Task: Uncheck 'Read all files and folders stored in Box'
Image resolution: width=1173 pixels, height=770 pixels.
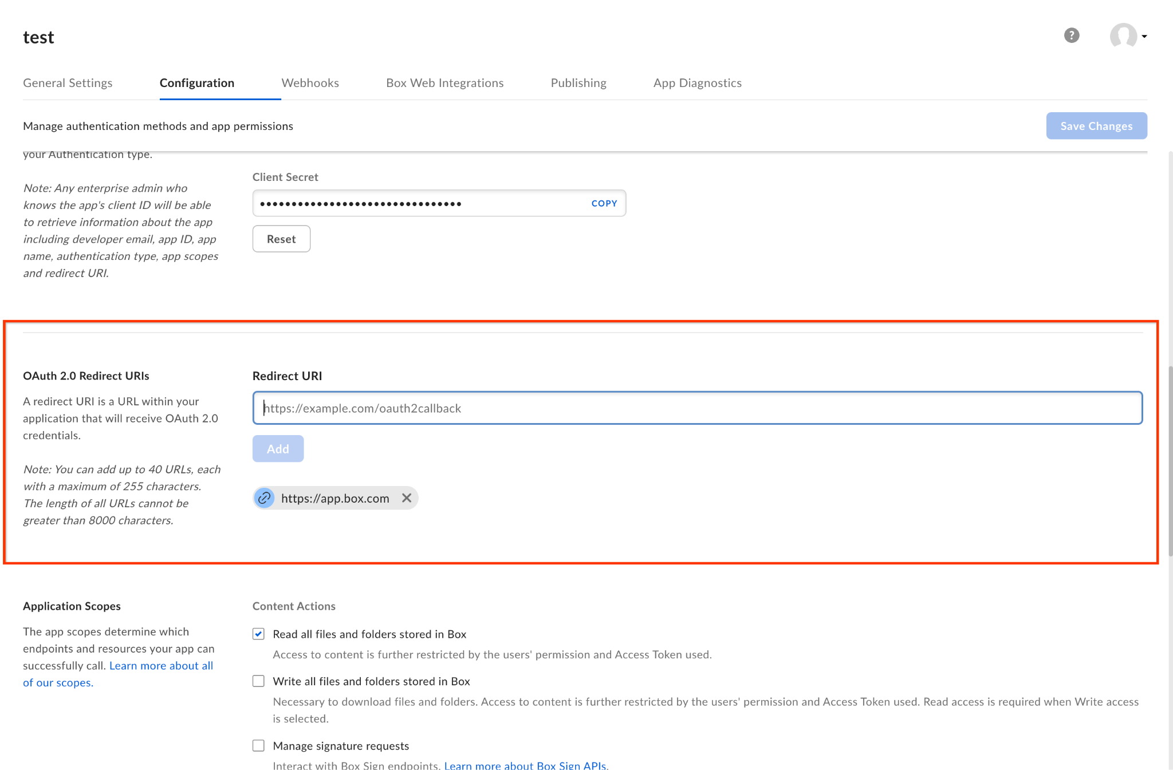Action: pos(258,634)
